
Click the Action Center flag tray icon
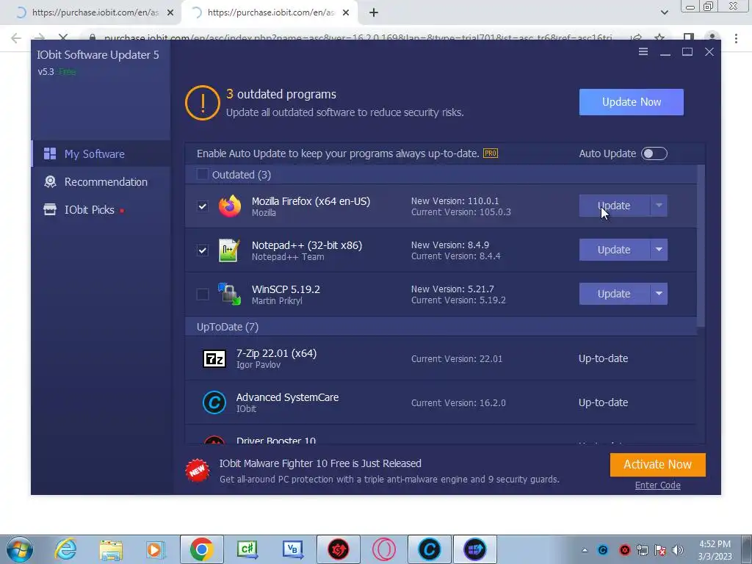660,550
